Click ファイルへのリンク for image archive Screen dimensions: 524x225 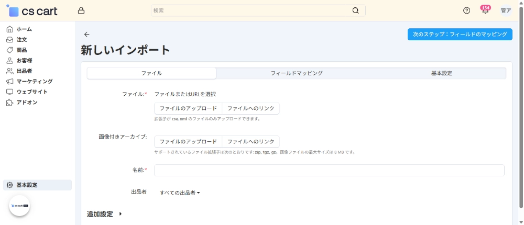pos(250,141)
